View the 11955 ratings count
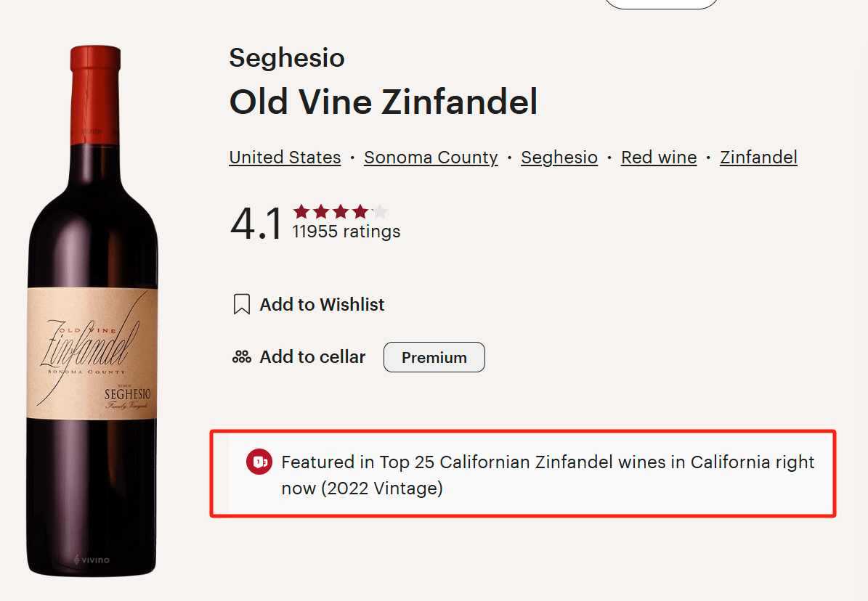The width and height of the screenshot is (868, 601). tap(346, 232)
